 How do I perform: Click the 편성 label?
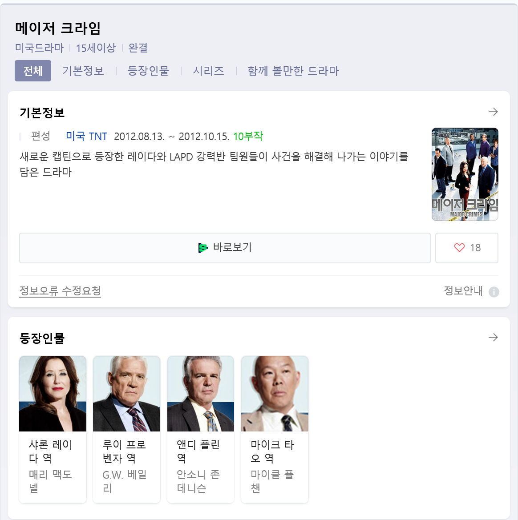tap(40, 136)
